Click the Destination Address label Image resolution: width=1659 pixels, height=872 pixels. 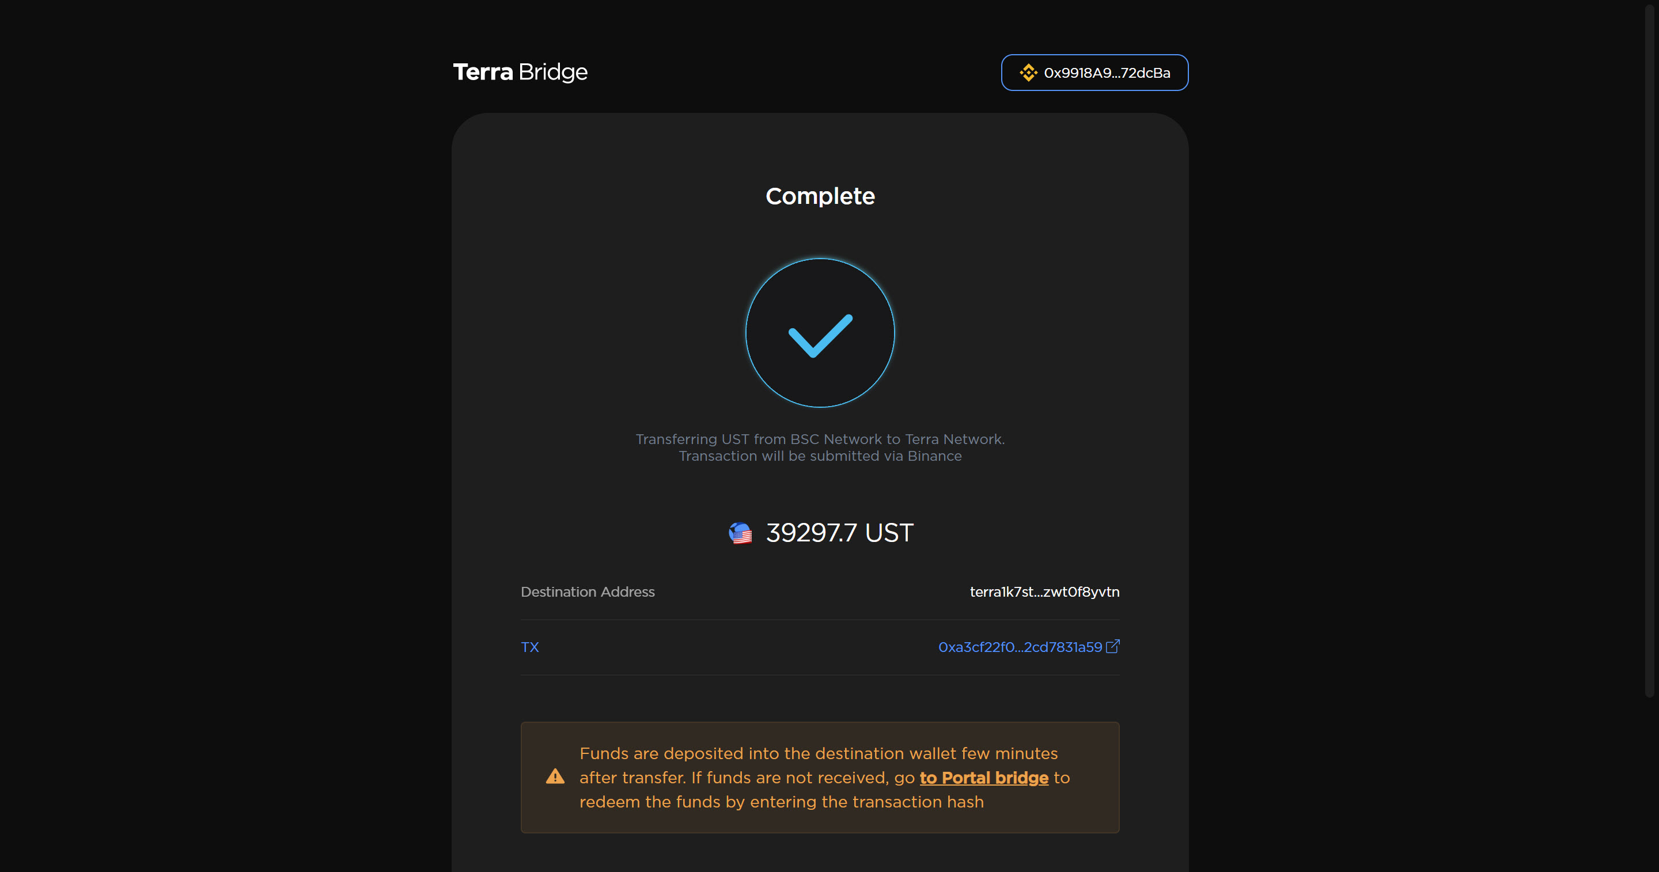pos(588,592)
